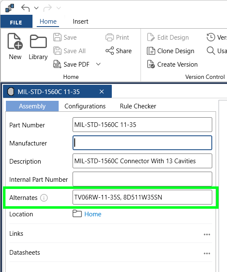Screen dimensions: 227x272
Task: Click the Manufacturer input field
Action: click(142, 143)
